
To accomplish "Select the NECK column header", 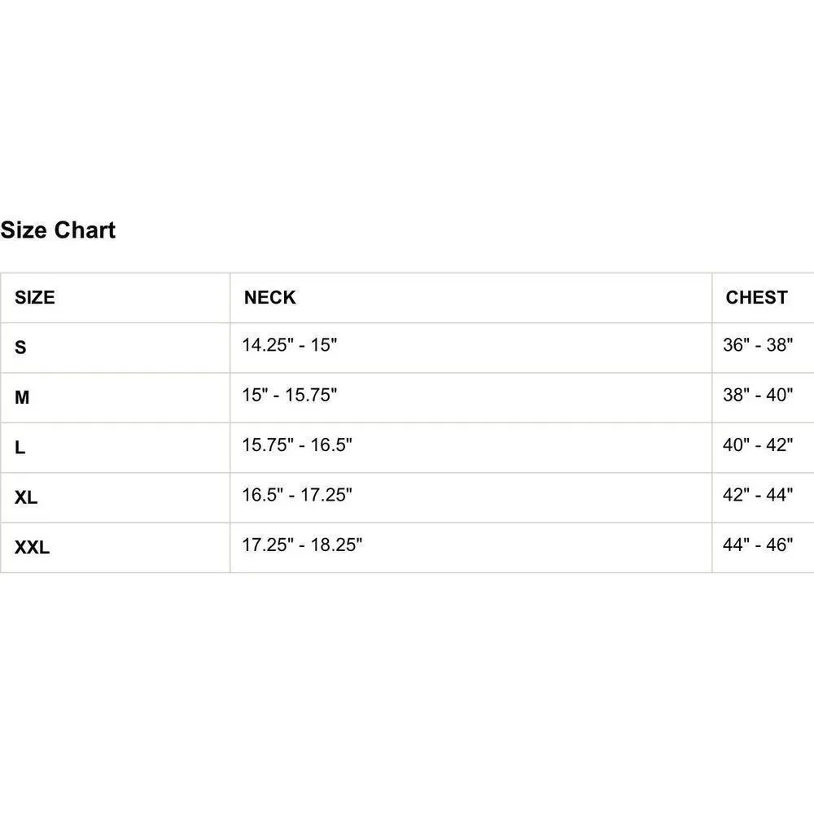I will 270,297.
